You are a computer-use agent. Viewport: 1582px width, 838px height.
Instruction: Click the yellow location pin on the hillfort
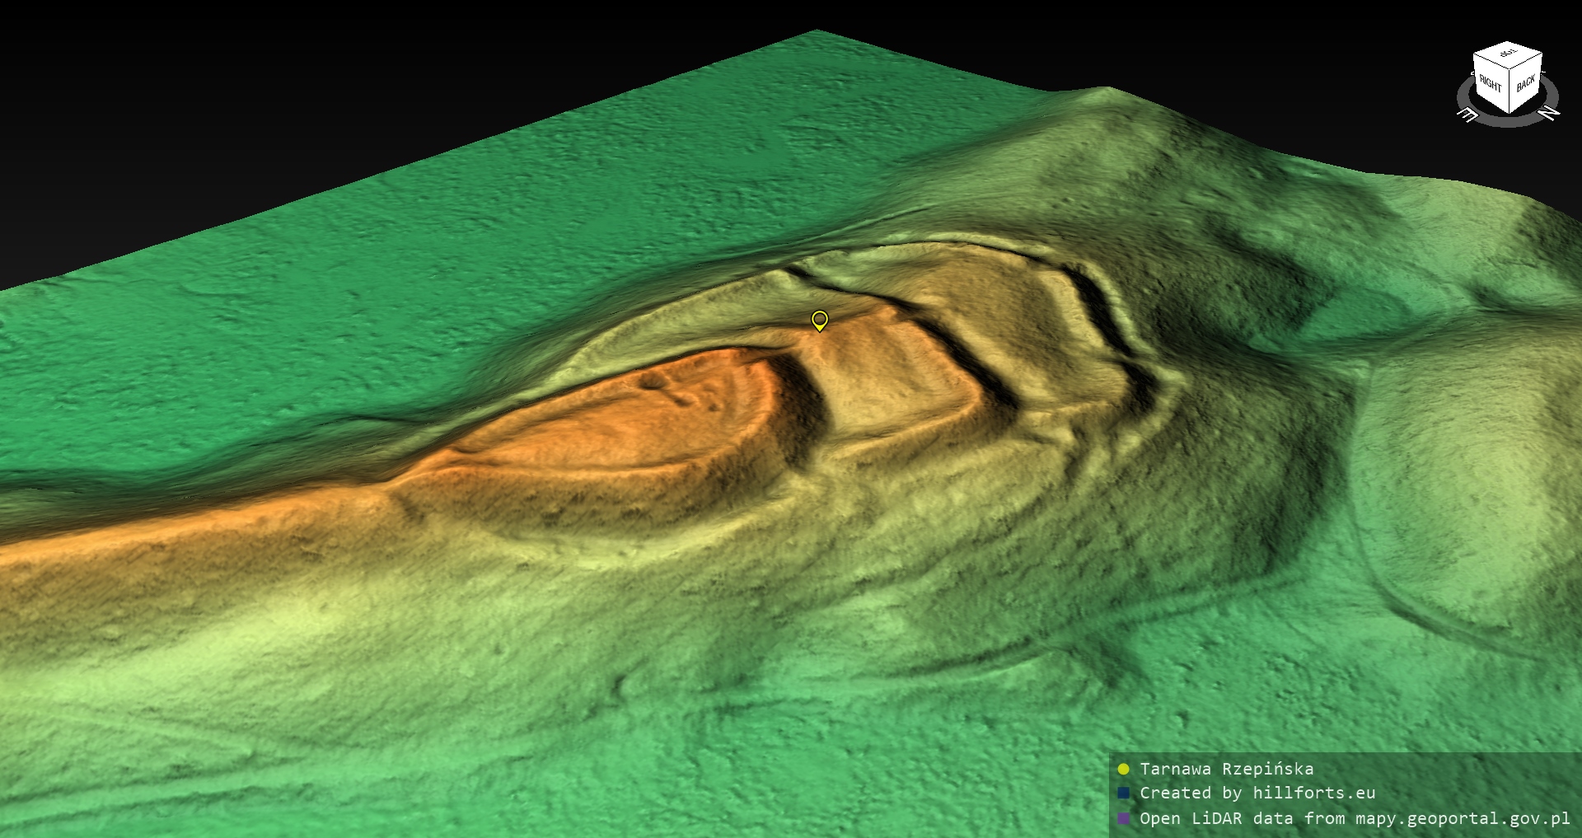pyautogui.click(x=819, y=320)
